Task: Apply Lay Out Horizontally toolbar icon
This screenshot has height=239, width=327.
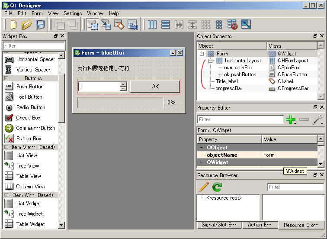Action: (152, 25)
